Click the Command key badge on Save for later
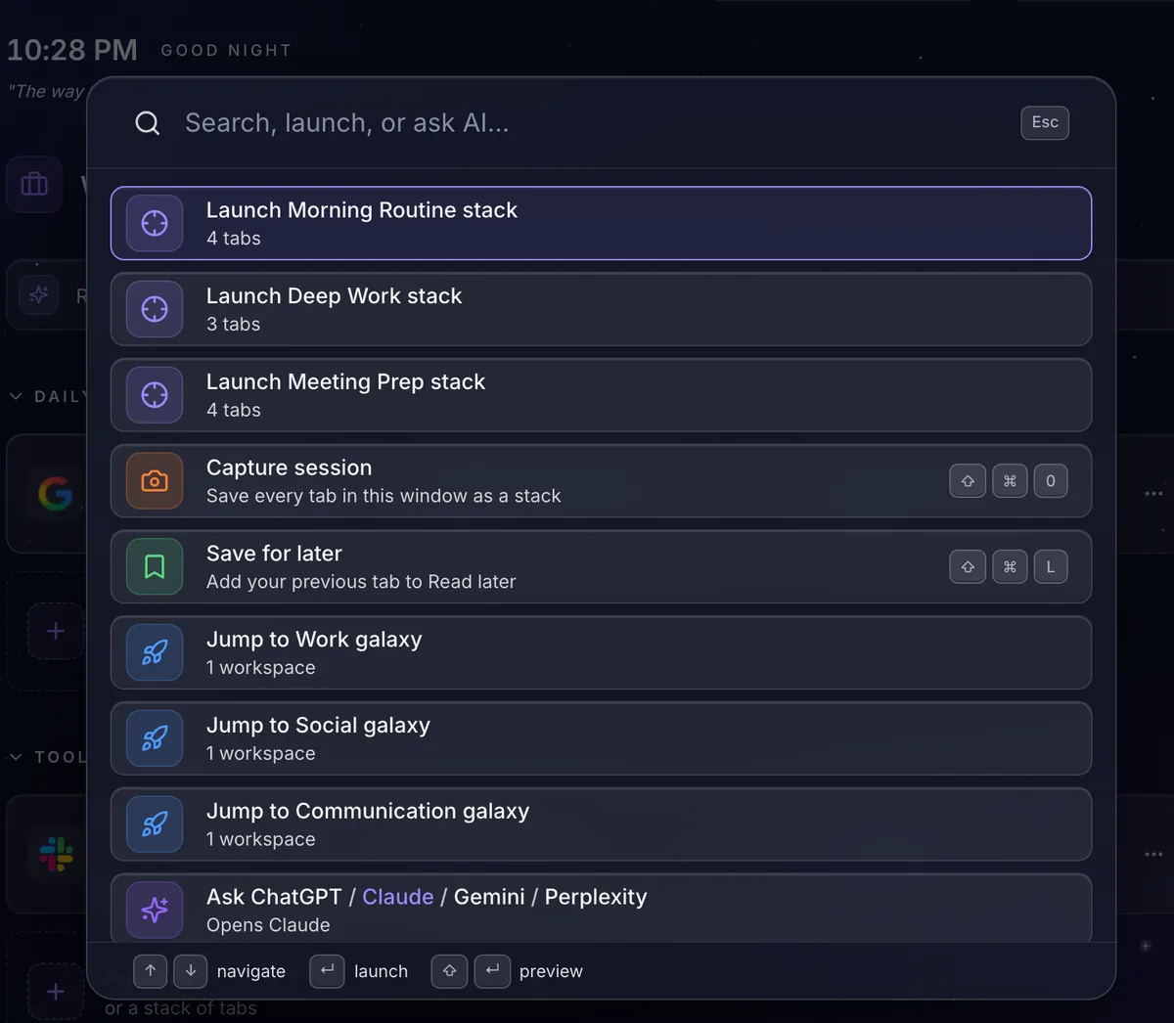 [x=1010, y=567]
